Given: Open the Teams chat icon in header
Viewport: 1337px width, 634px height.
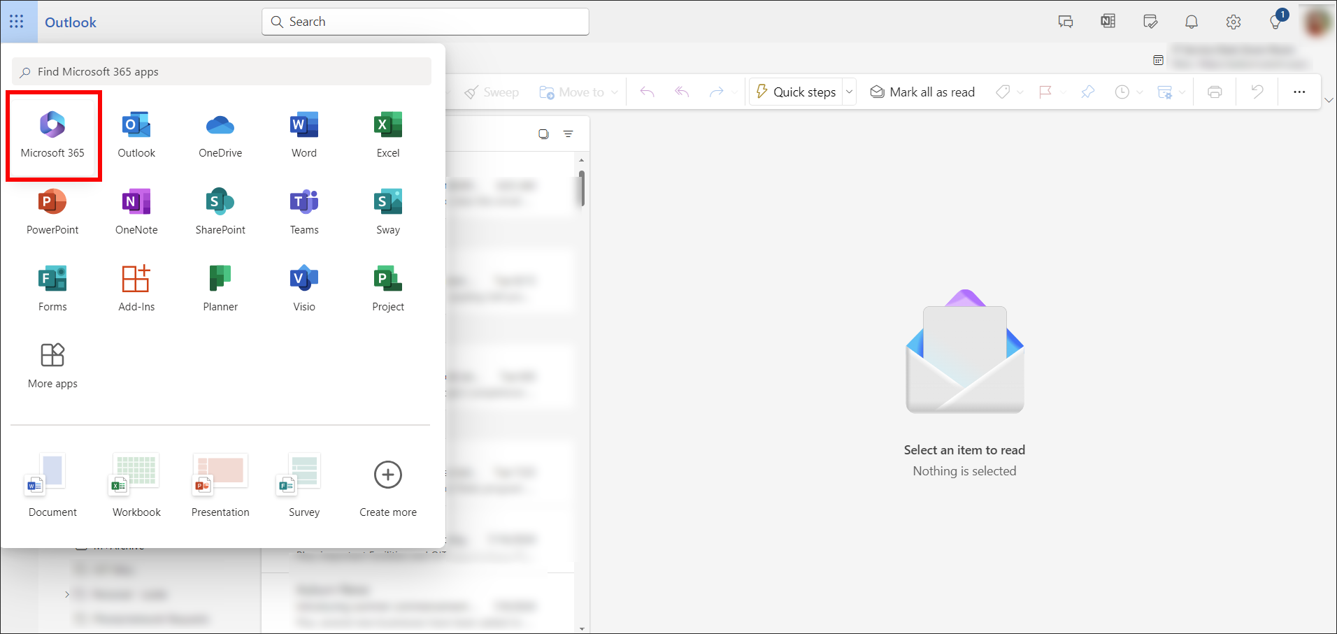Looking at the screenshot, I should pos(1066,22).
